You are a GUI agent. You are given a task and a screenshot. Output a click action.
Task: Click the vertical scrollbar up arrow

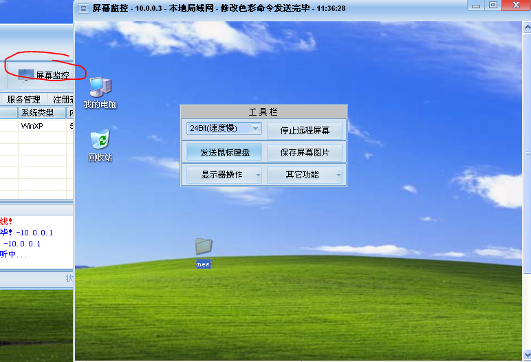coord(527,27)
